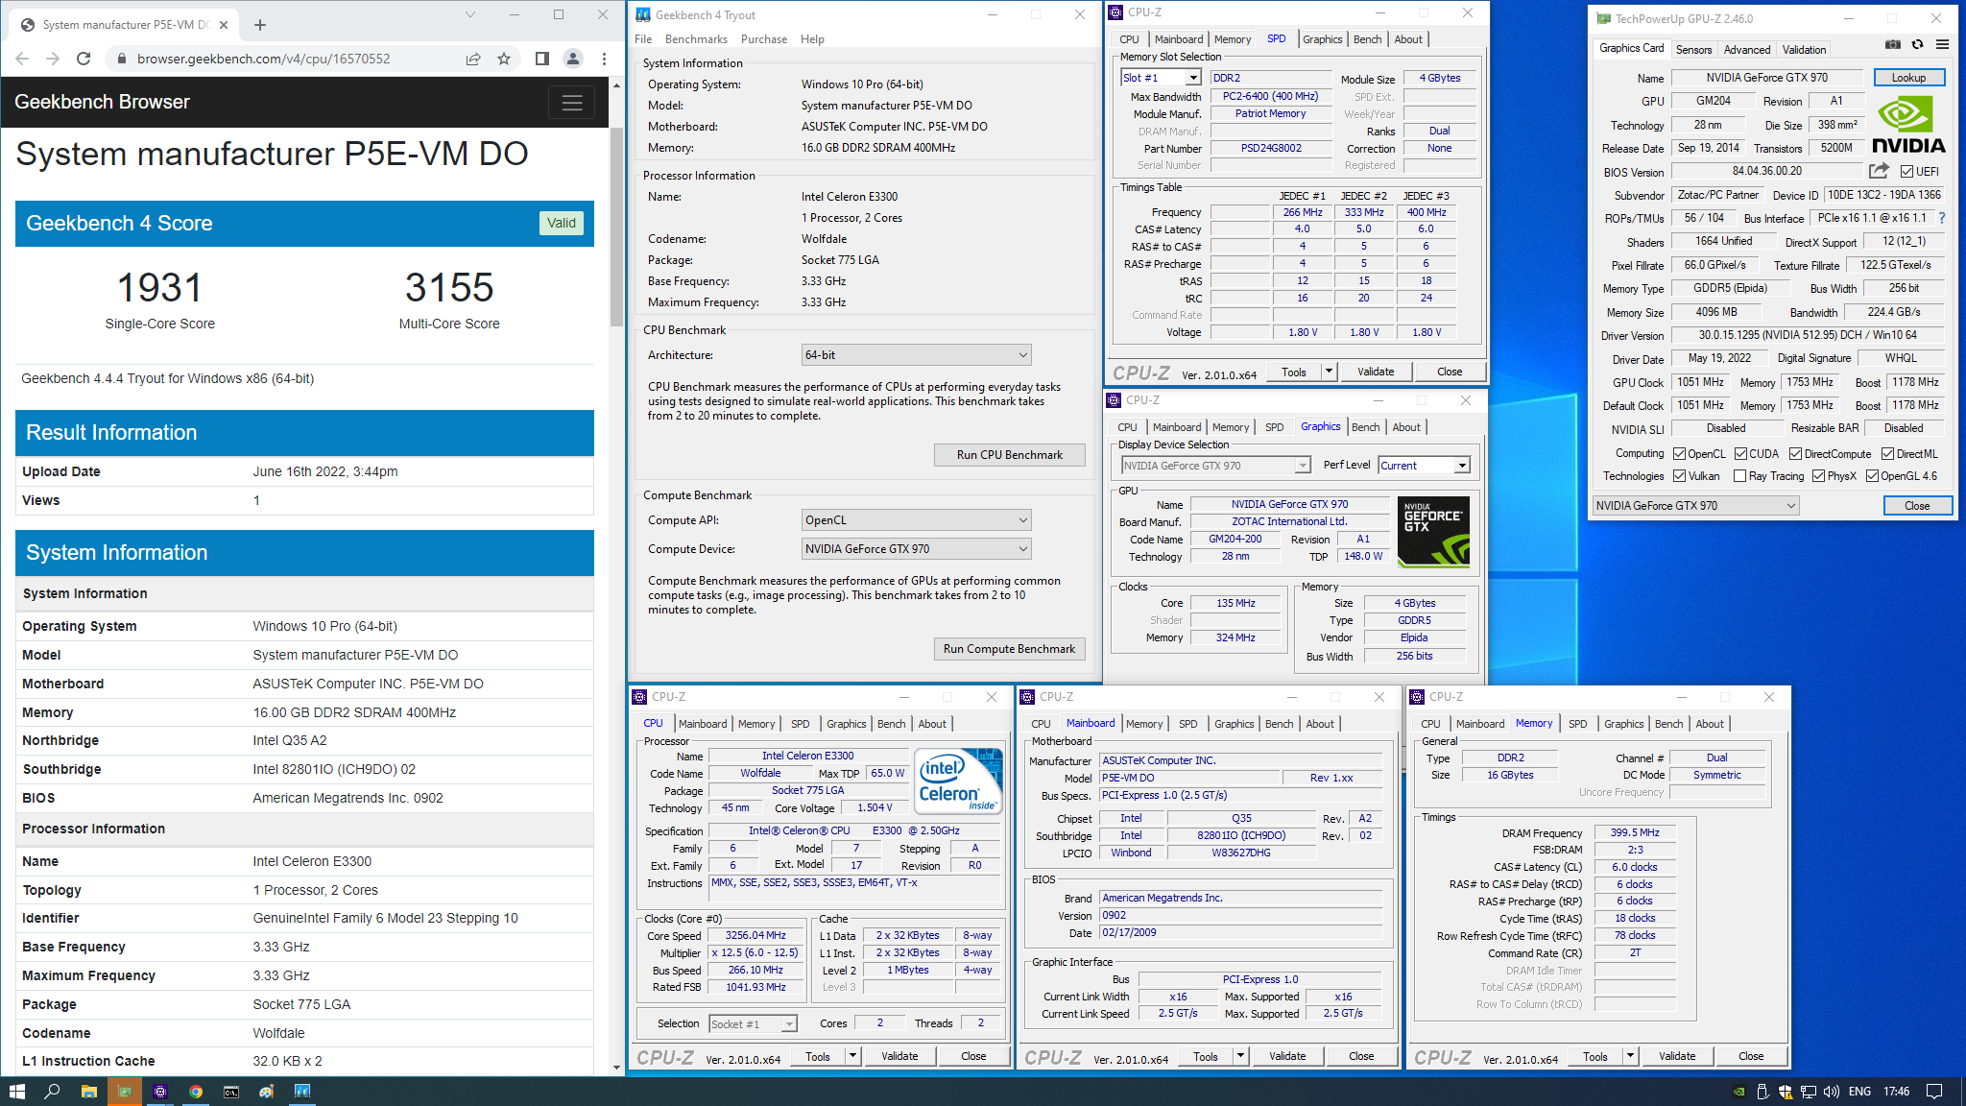Click GPU-Z taskbar icon
1966x1106 pixels.
click(x=124, y=1092)
